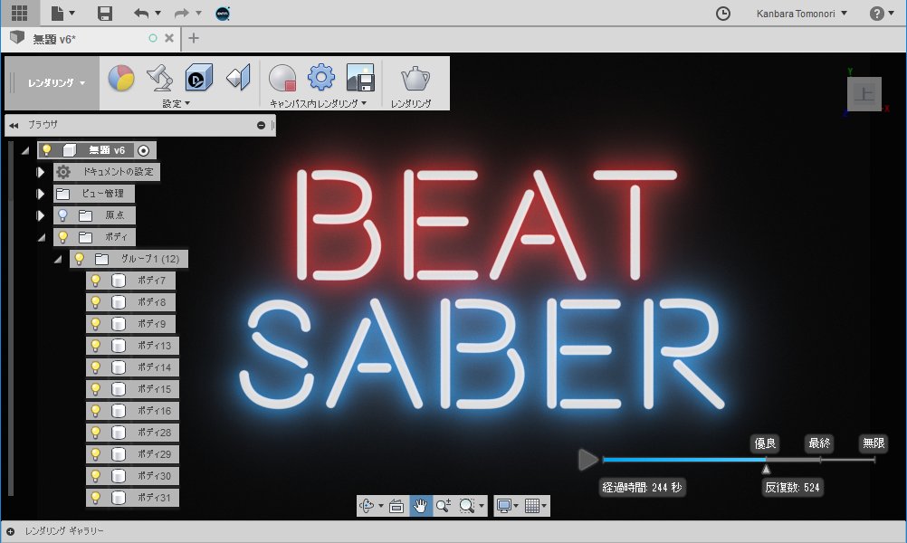Collapse the グループ1 (12) node
Viewport: 907px width, 543px height.
click(57, 259)
